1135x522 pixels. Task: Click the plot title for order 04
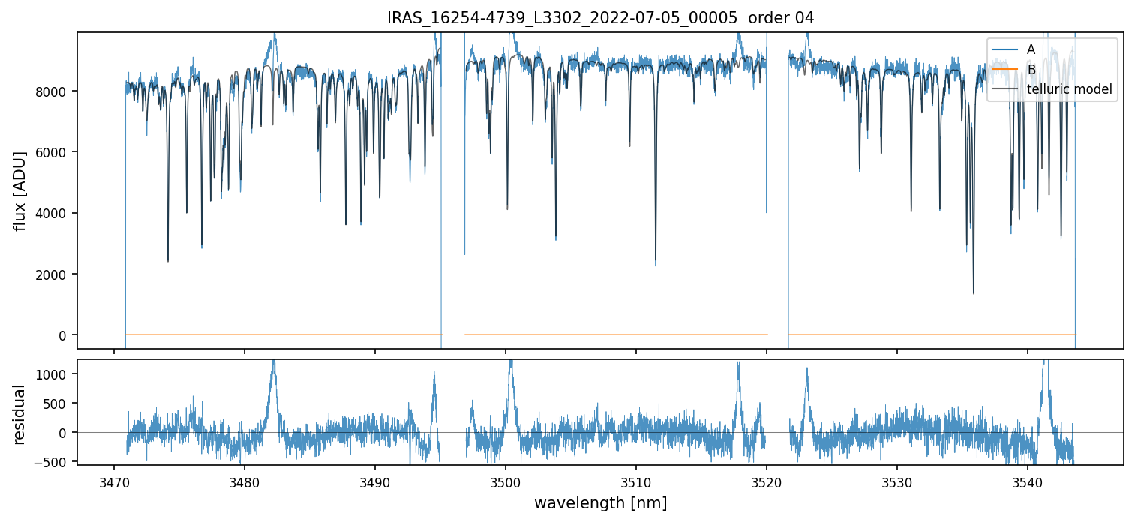coord(600,18)
